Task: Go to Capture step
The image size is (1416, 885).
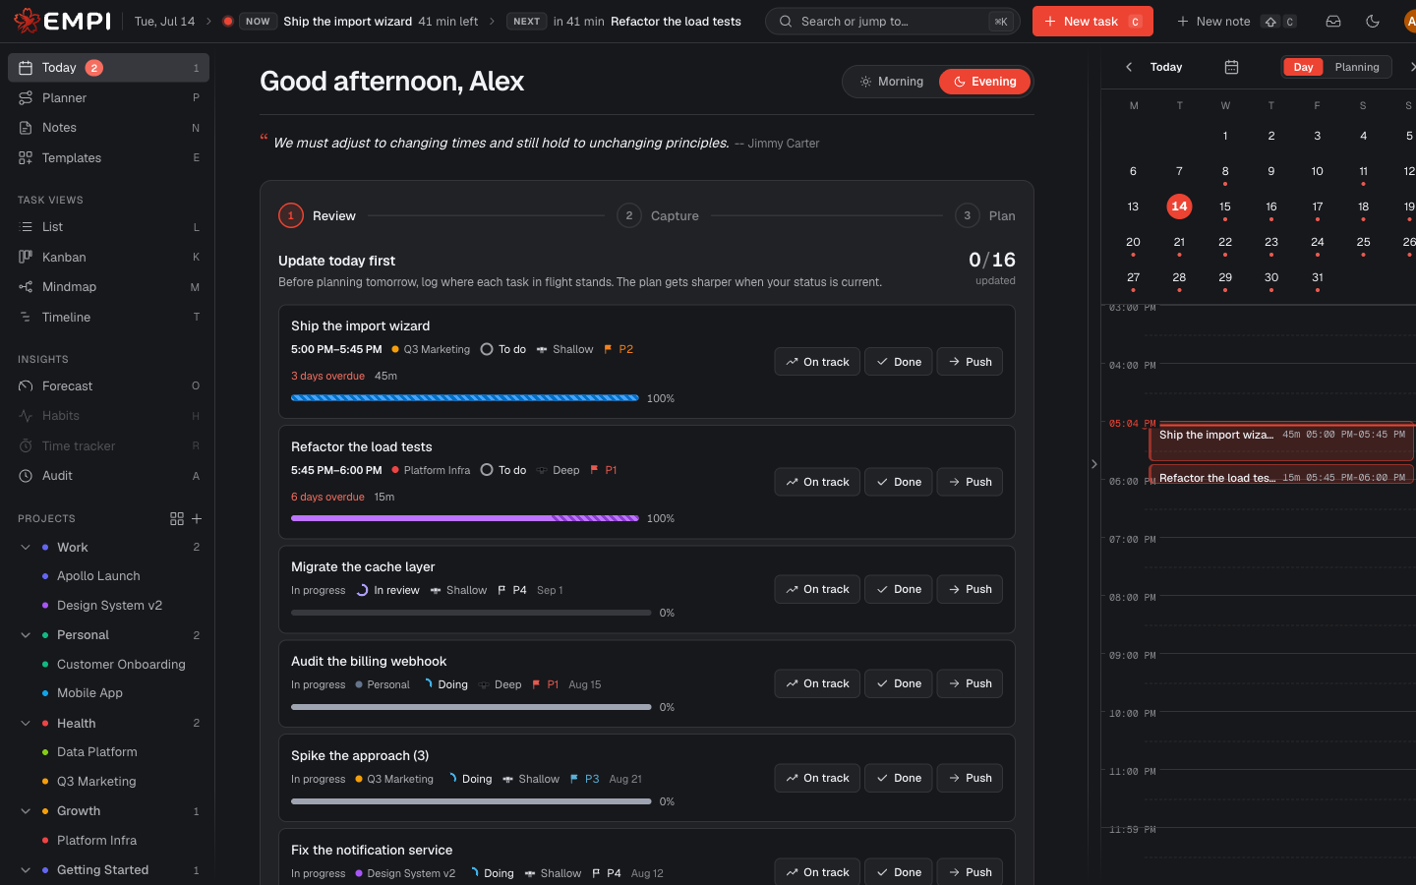Action: [x=658, y=215]
